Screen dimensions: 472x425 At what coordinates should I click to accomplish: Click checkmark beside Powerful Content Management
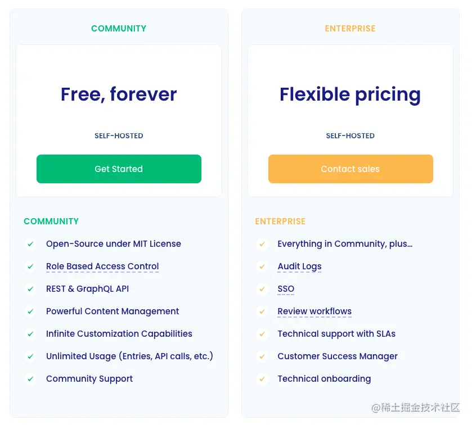click(x=30, y=311)
